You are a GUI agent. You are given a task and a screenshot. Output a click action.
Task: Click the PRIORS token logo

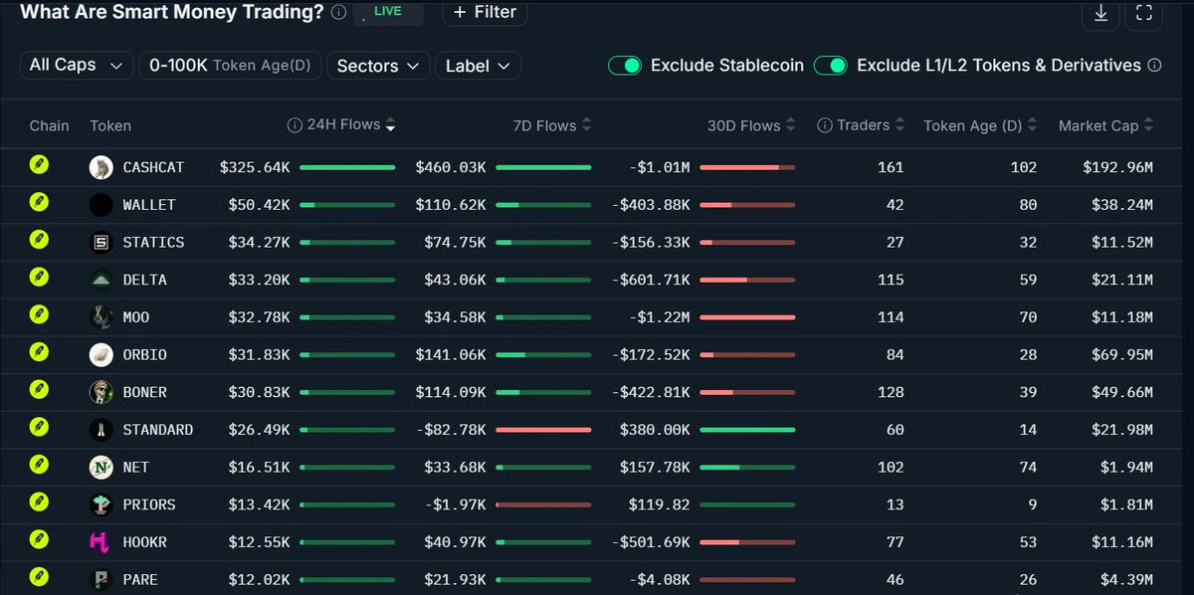pyautogui.click(x=101, y=504)
